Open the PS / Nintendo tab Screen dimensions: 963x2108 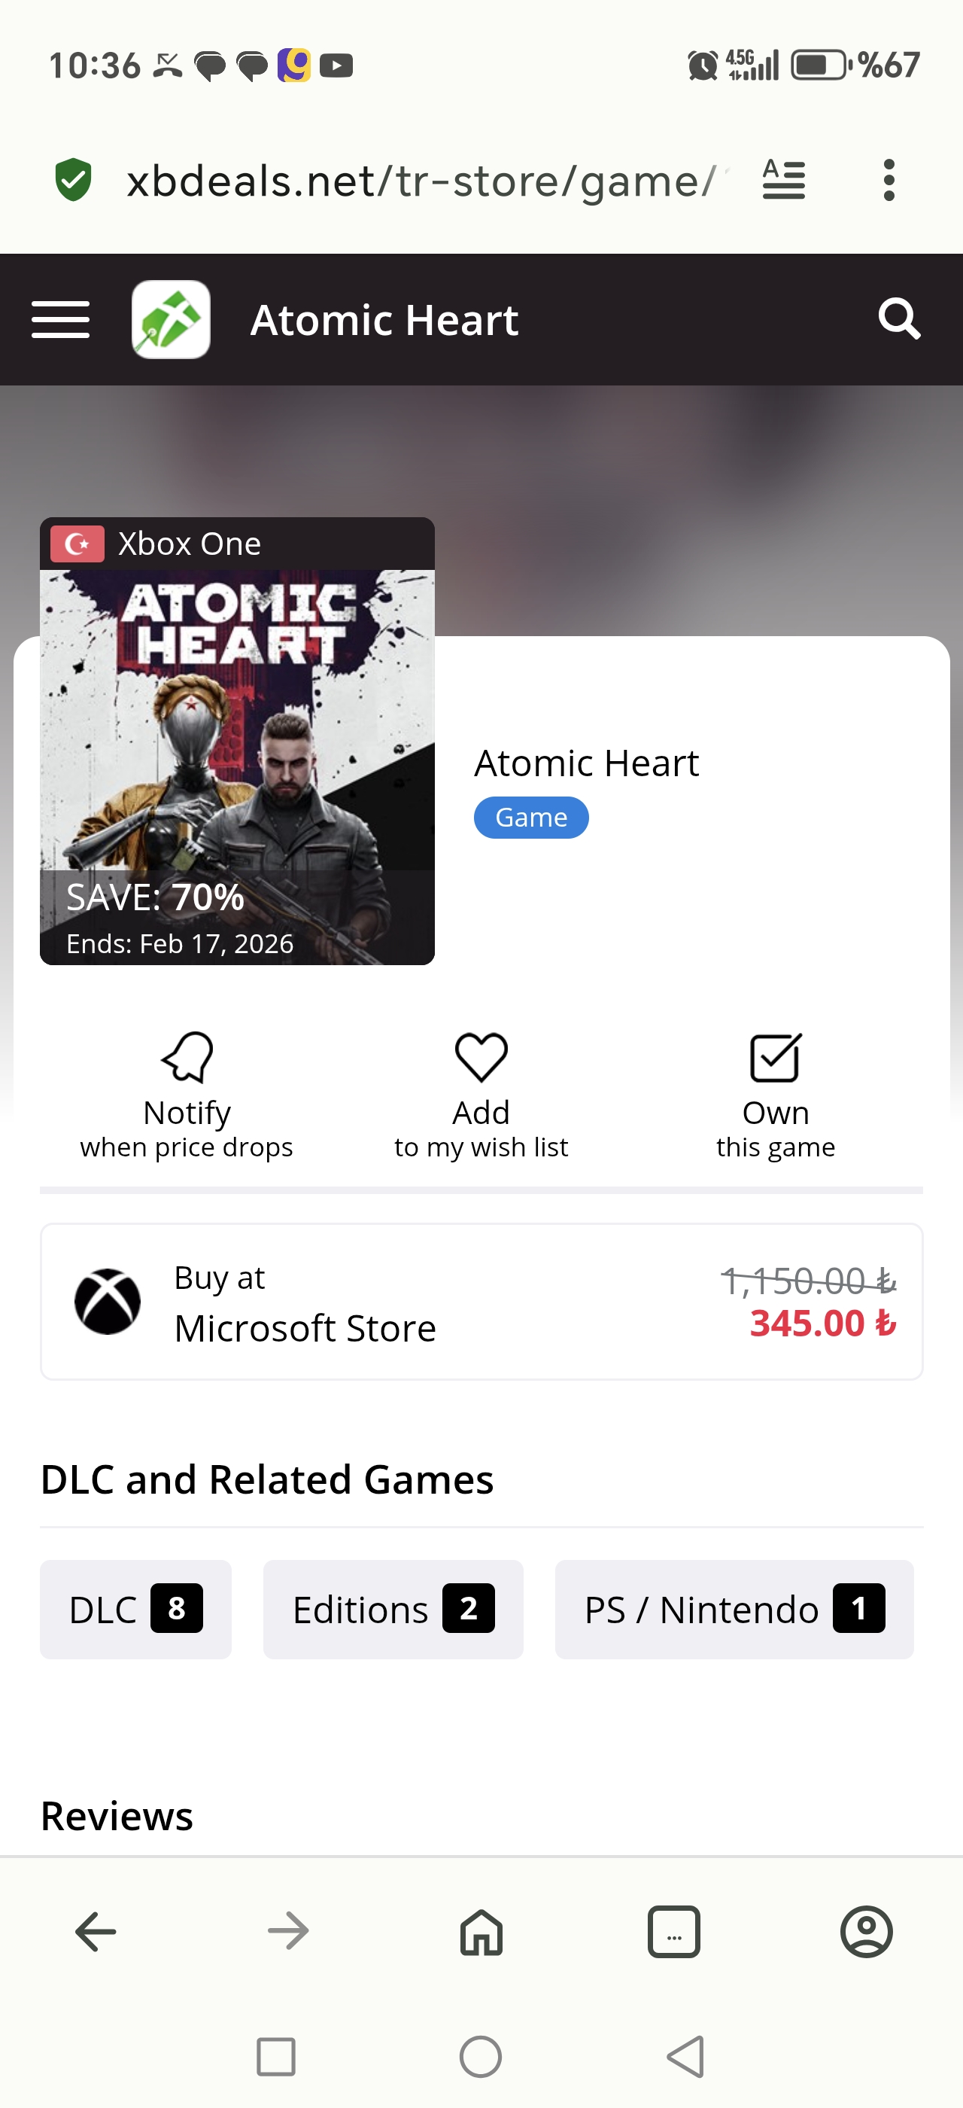tap(734, 1609)
